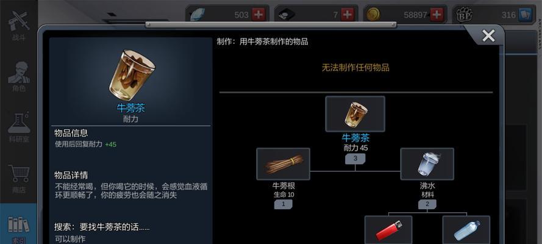Image resolution: width=542 pixels, height=244 pixels.
Task: Open the 角色 character sidebar icon
Action: pos(19,76)
